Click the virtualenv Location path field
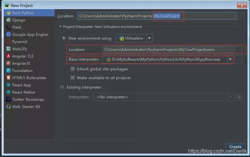Image resolution: width=250 pixels, height=157 pixels. coord(168,50)
